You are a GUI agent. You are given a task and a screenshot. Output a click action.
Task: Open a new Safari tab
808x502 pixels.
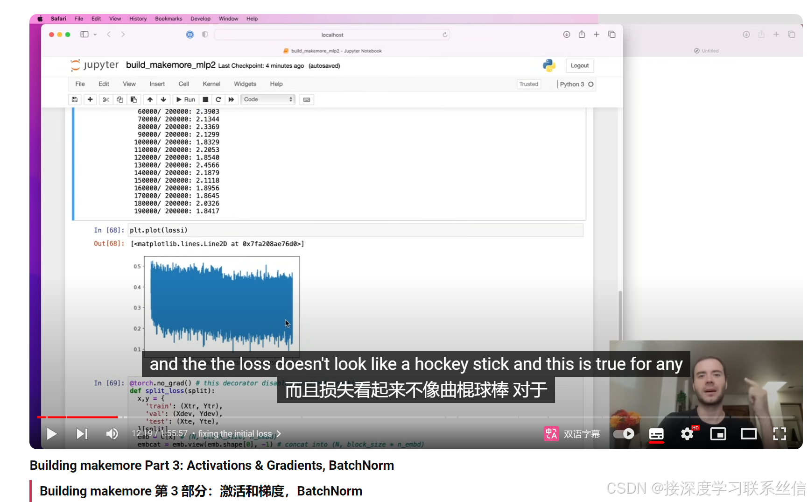[x=597, y=35]
